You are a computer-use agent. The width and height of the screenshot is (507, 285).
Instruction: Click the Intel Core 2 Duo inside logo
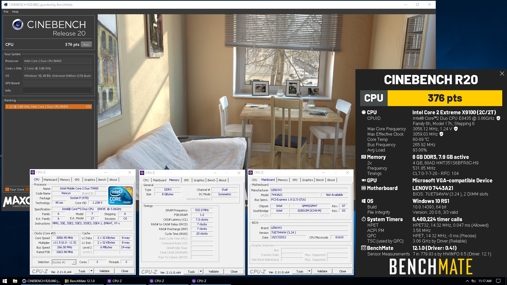tap(121, 195)
